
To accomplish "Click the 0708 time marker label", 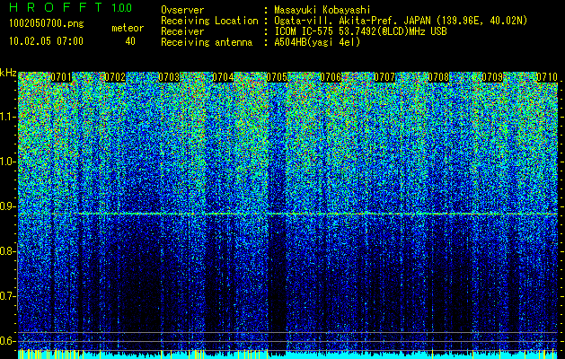I will pyautogui.click(x=438, y=77).
